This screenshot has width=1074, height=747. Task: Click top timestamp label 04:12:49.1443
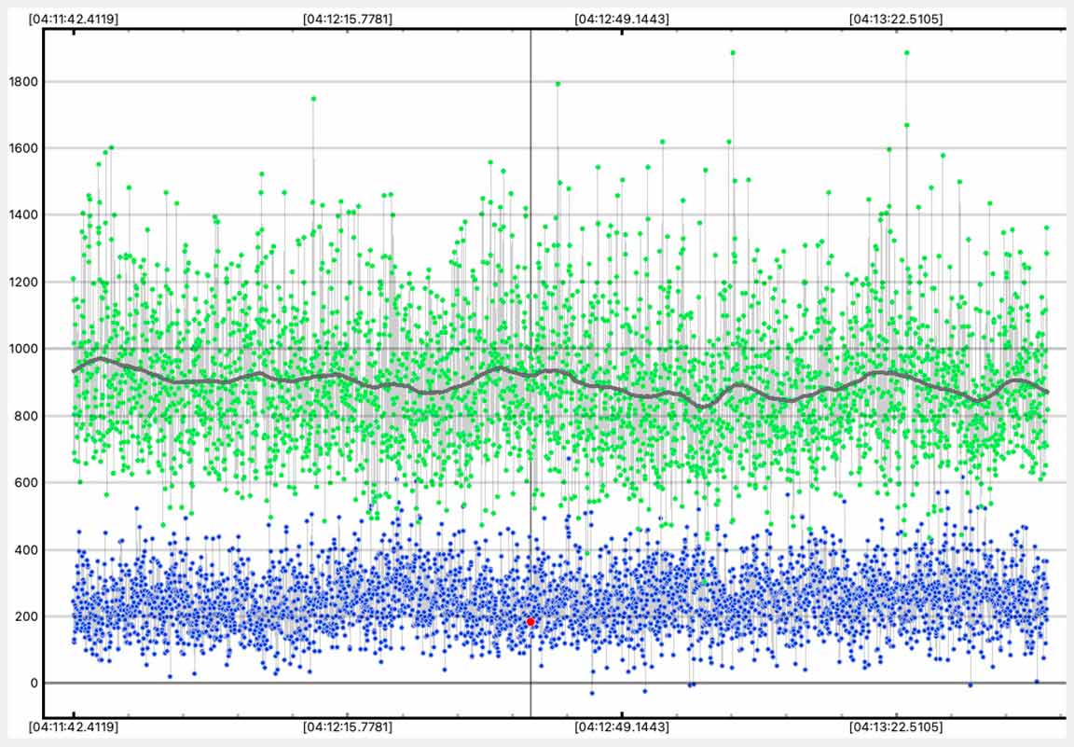(621, 19)
